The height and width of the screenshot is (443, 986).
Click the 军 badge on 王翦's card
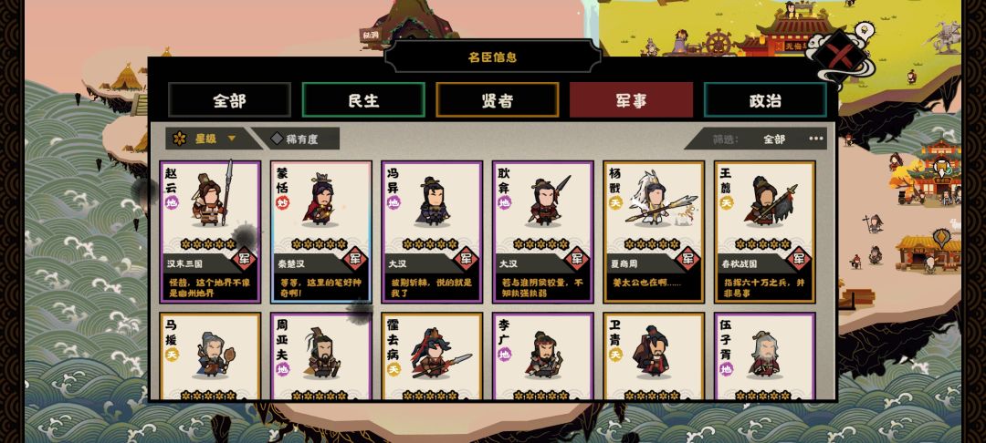click(x=799, y=258)
